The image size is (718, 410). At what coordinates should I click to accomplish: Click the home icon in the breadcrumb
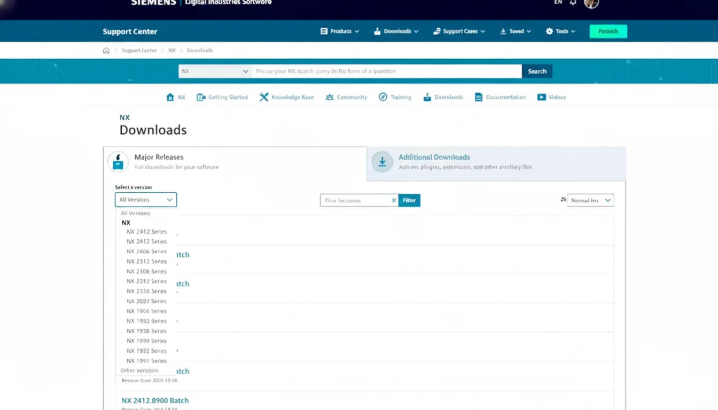click(106, 51)
